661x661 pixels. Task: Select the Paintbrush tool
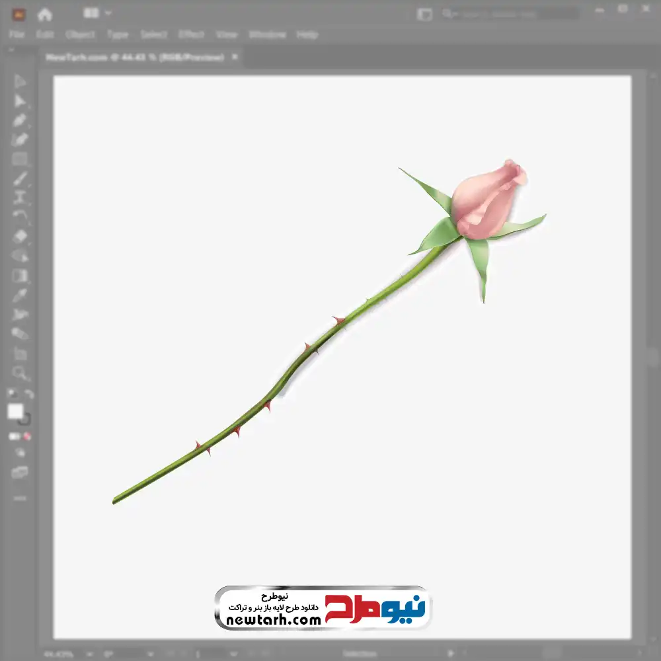click(20, 178)
